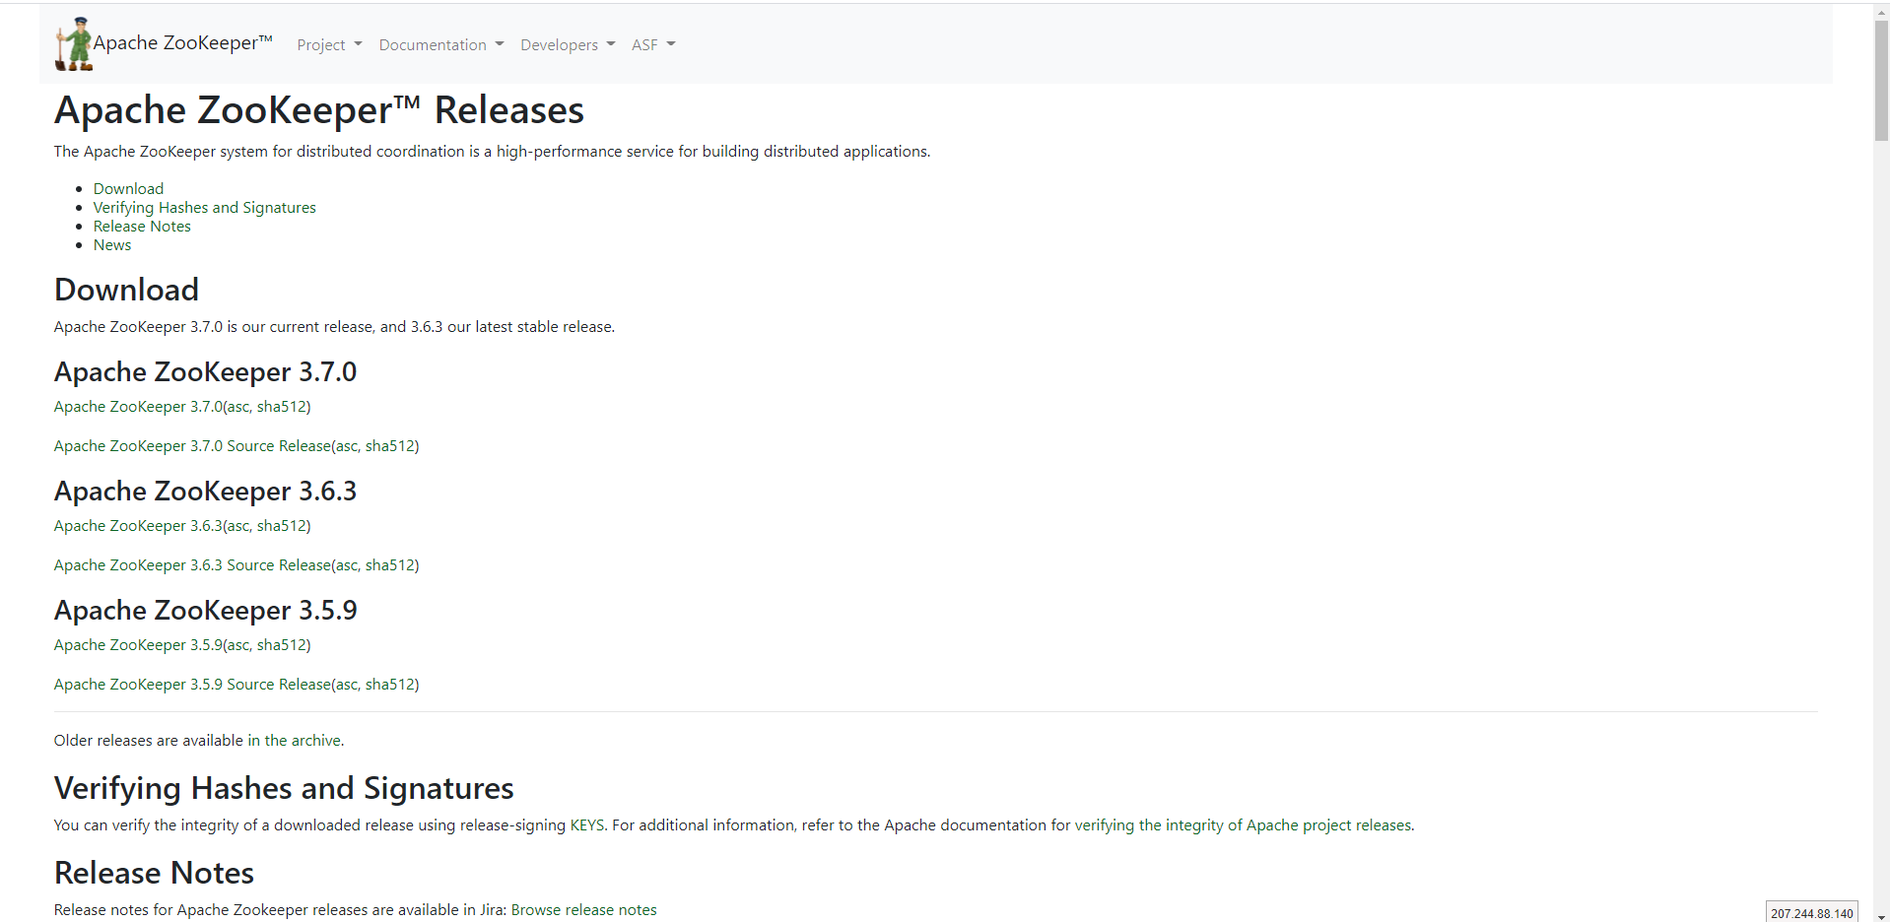Image resolution: width=1890 pixels, height=922 pixels.
Task: Open the release-signing KEYS link
Action: [587, 824]
